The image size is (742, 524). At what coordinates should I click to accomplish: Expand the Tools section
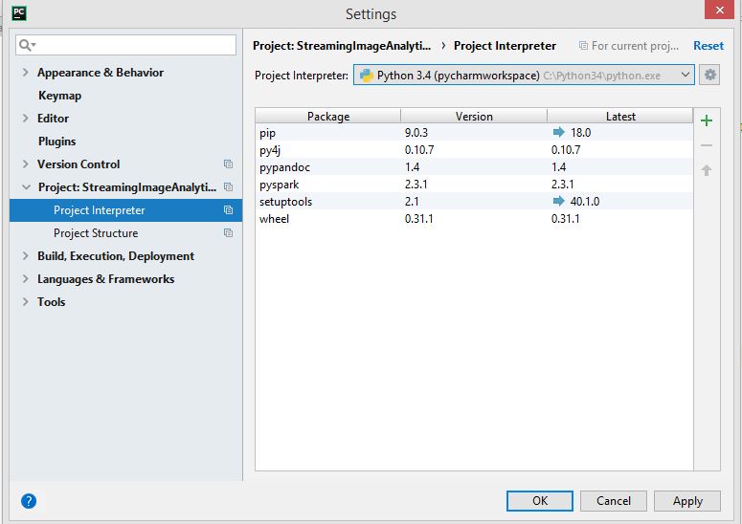click(x=26, y=301)
